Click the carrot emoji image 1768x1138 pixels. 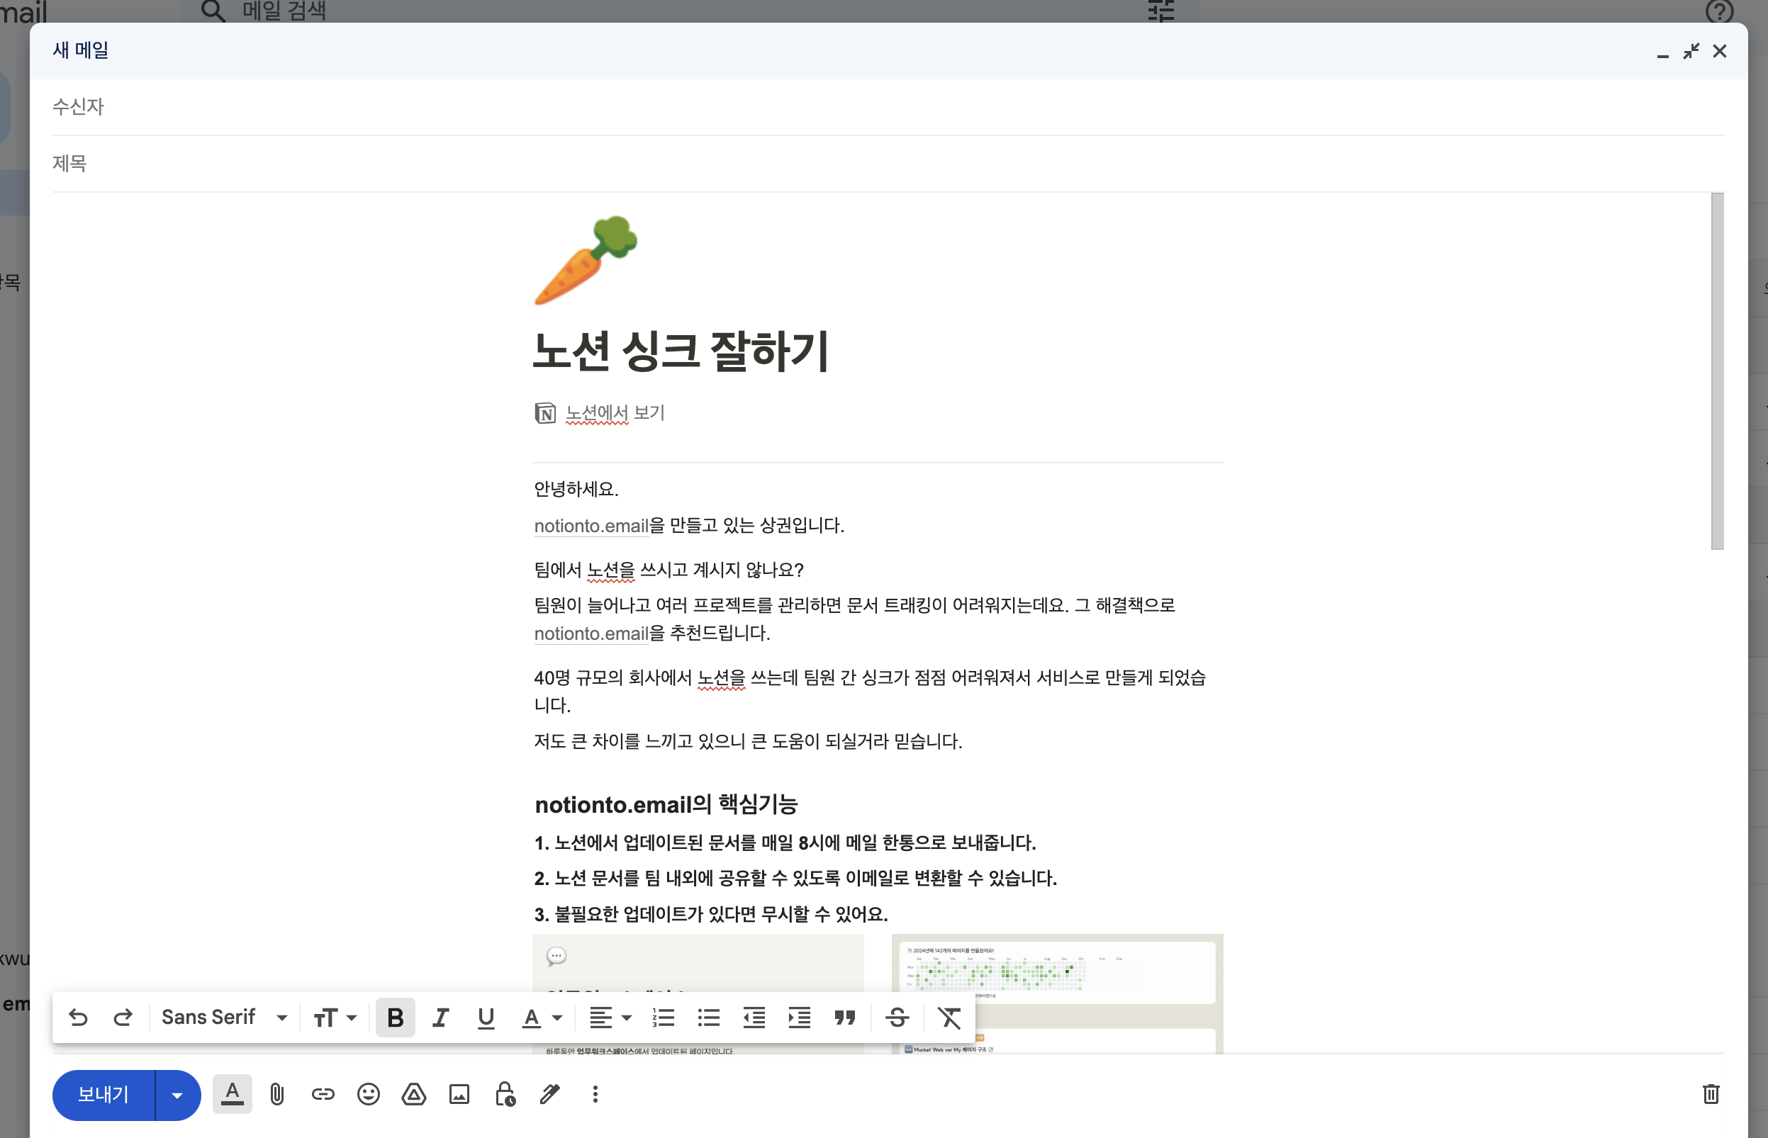586,260
